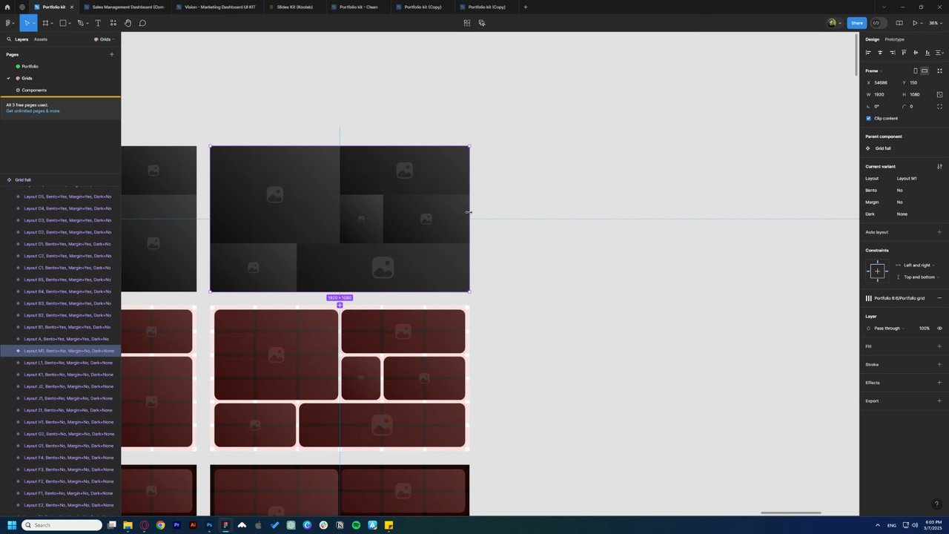Click the layer opacity 100% field
The width and height of the screenshot is (949, 534).
[924, 328]
